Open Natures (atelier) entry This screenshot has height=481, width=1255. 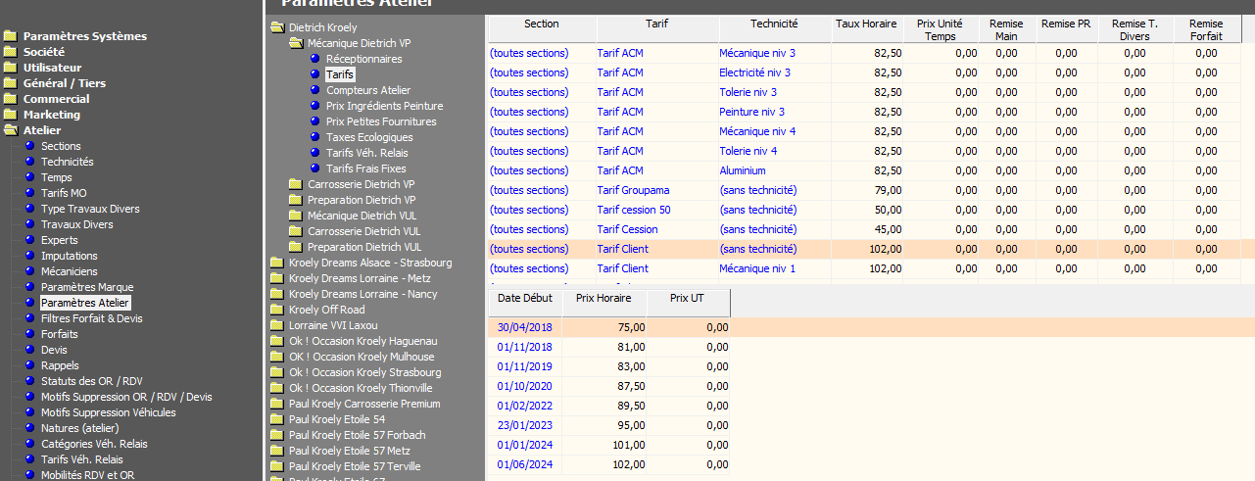click(79, 428)
